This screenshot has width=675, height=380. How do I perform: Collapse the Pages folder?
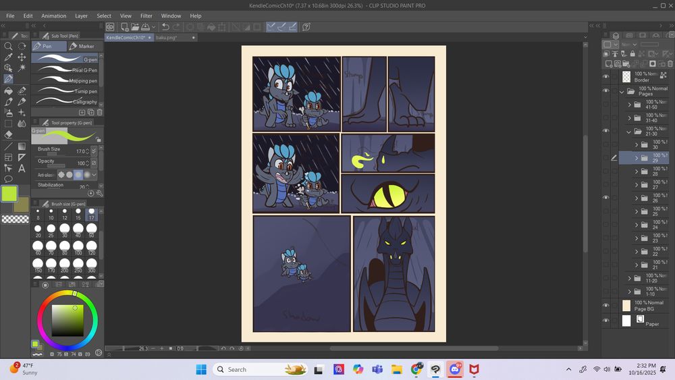click(x=622, y=91)
